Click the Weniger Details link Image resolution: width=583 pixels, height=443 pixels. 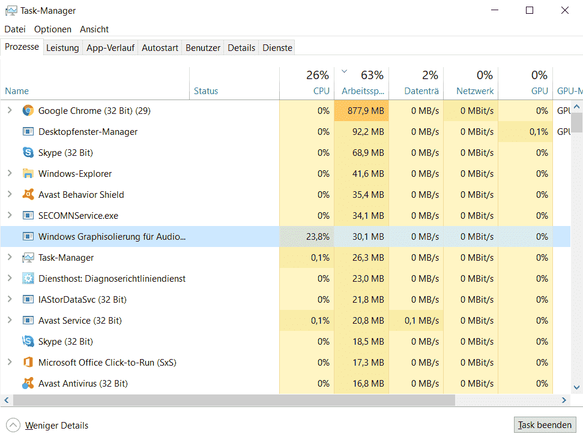tap(56, 426)
